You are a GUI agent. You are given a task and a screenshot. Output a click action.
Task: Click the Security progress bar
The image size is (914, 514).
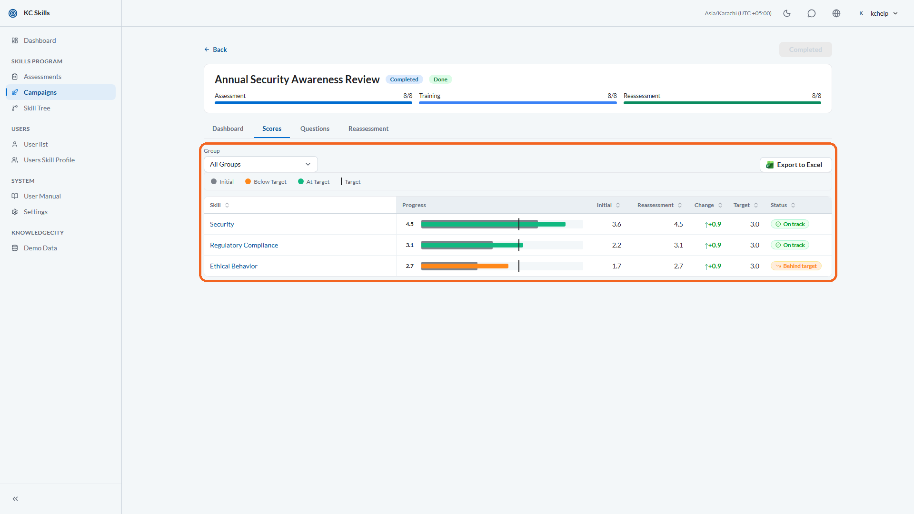[x=502, y=224]
